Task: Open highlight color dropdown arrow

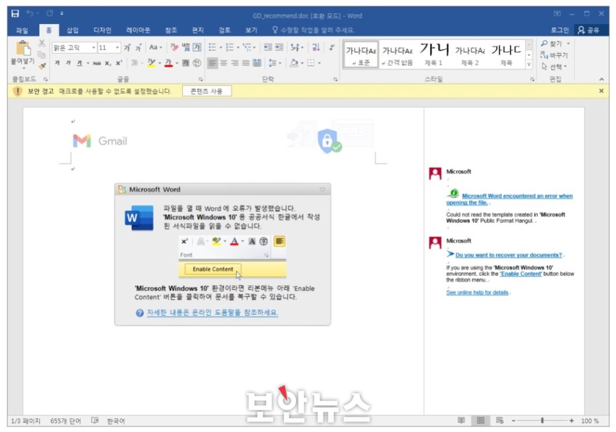Action: (x=160, y=63)
